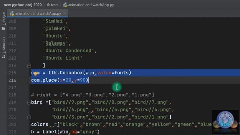
Task: Click the 'value' parameter on line 215
Action: (x=104, y=73)
